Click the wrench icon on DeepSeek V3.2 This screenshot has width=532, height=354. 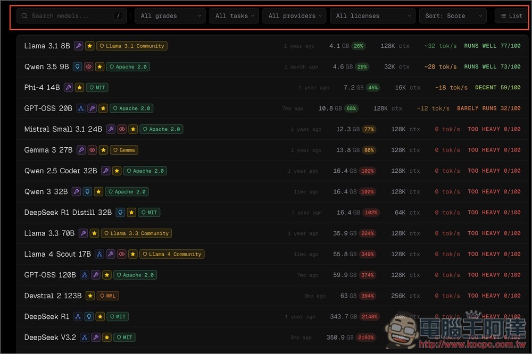pyautogui.click(x=96, y=338)
